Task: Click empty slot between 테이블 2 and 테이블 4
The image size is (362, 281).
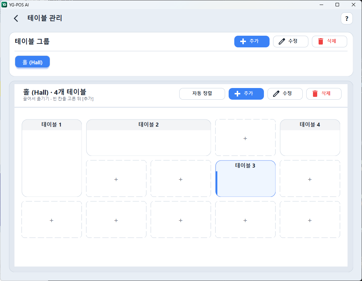Action: (245, 137)
